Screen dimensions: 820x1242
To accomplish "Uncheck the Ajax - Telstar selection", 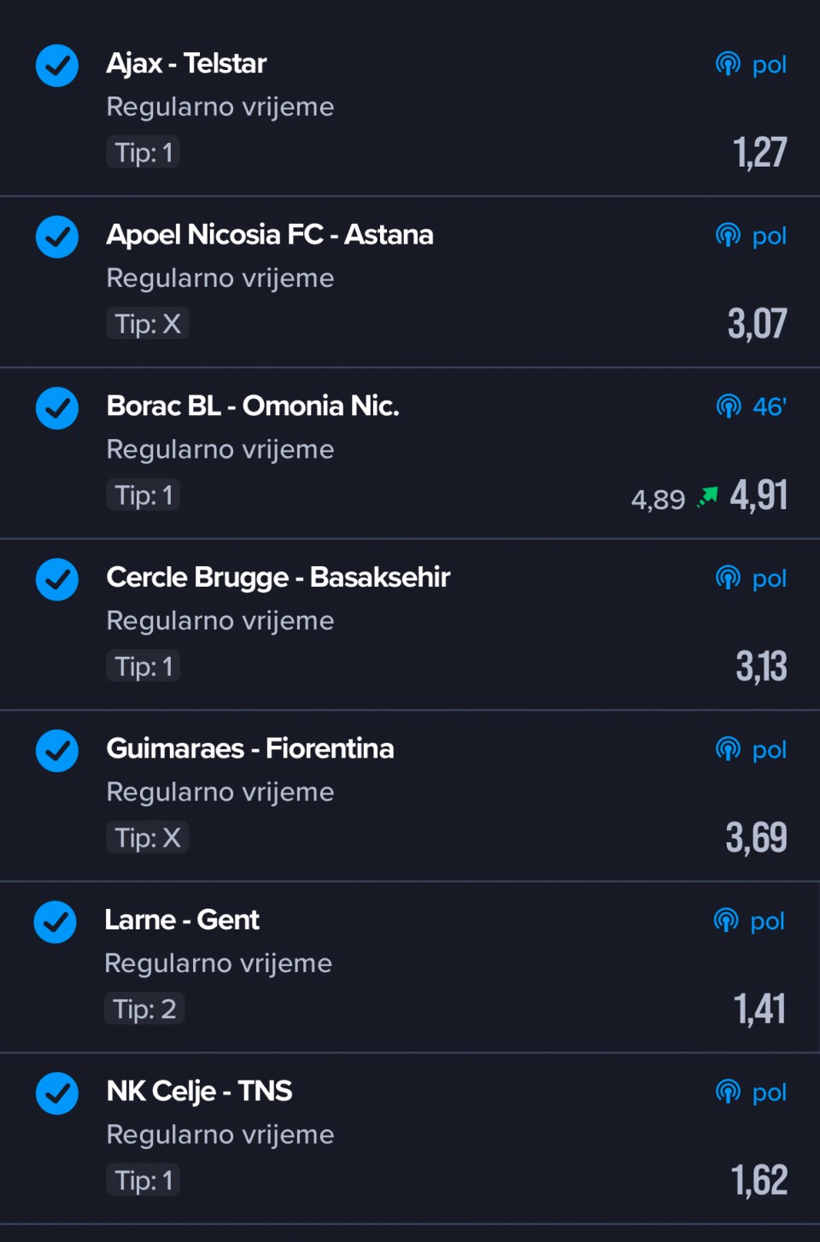I will click(x=57, y=66).
